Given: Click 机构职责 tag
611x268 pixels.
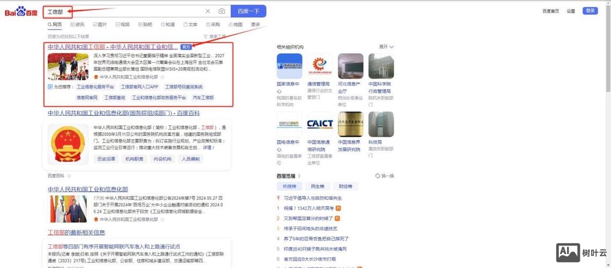Looking at the screenshot, I should [135, 159].
